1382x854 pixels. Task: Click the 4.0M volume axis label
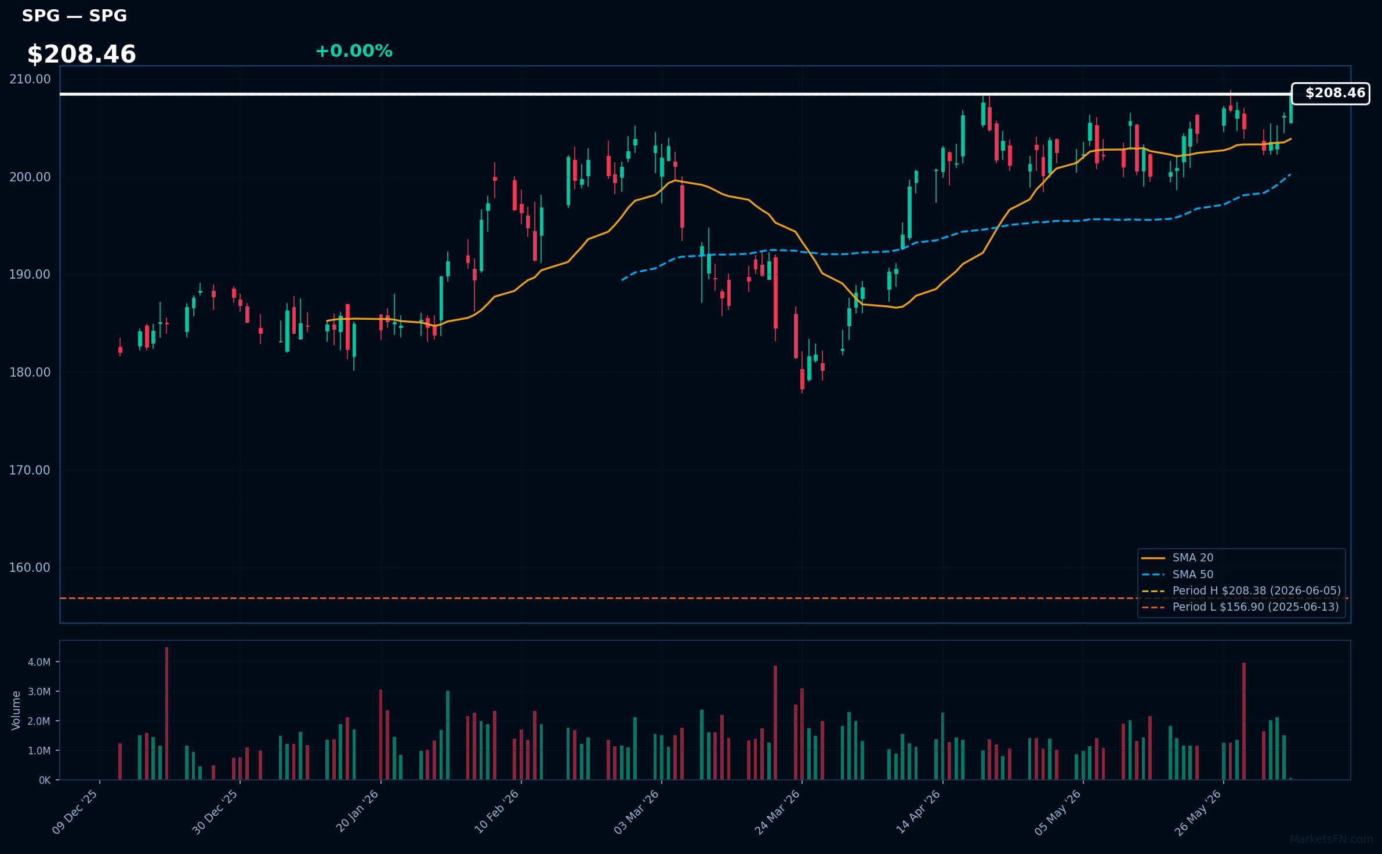point(39,662)
